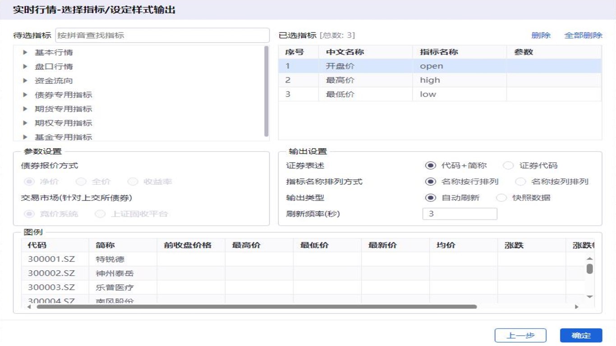The image size is (616, 346).
Task: Select the 净价 radio button
Action: 29,182
